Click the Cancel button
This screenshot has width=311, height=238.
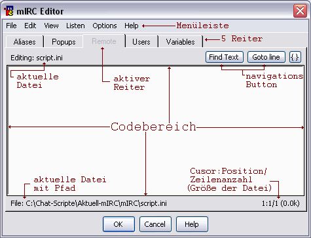click(x=155, y=224)
